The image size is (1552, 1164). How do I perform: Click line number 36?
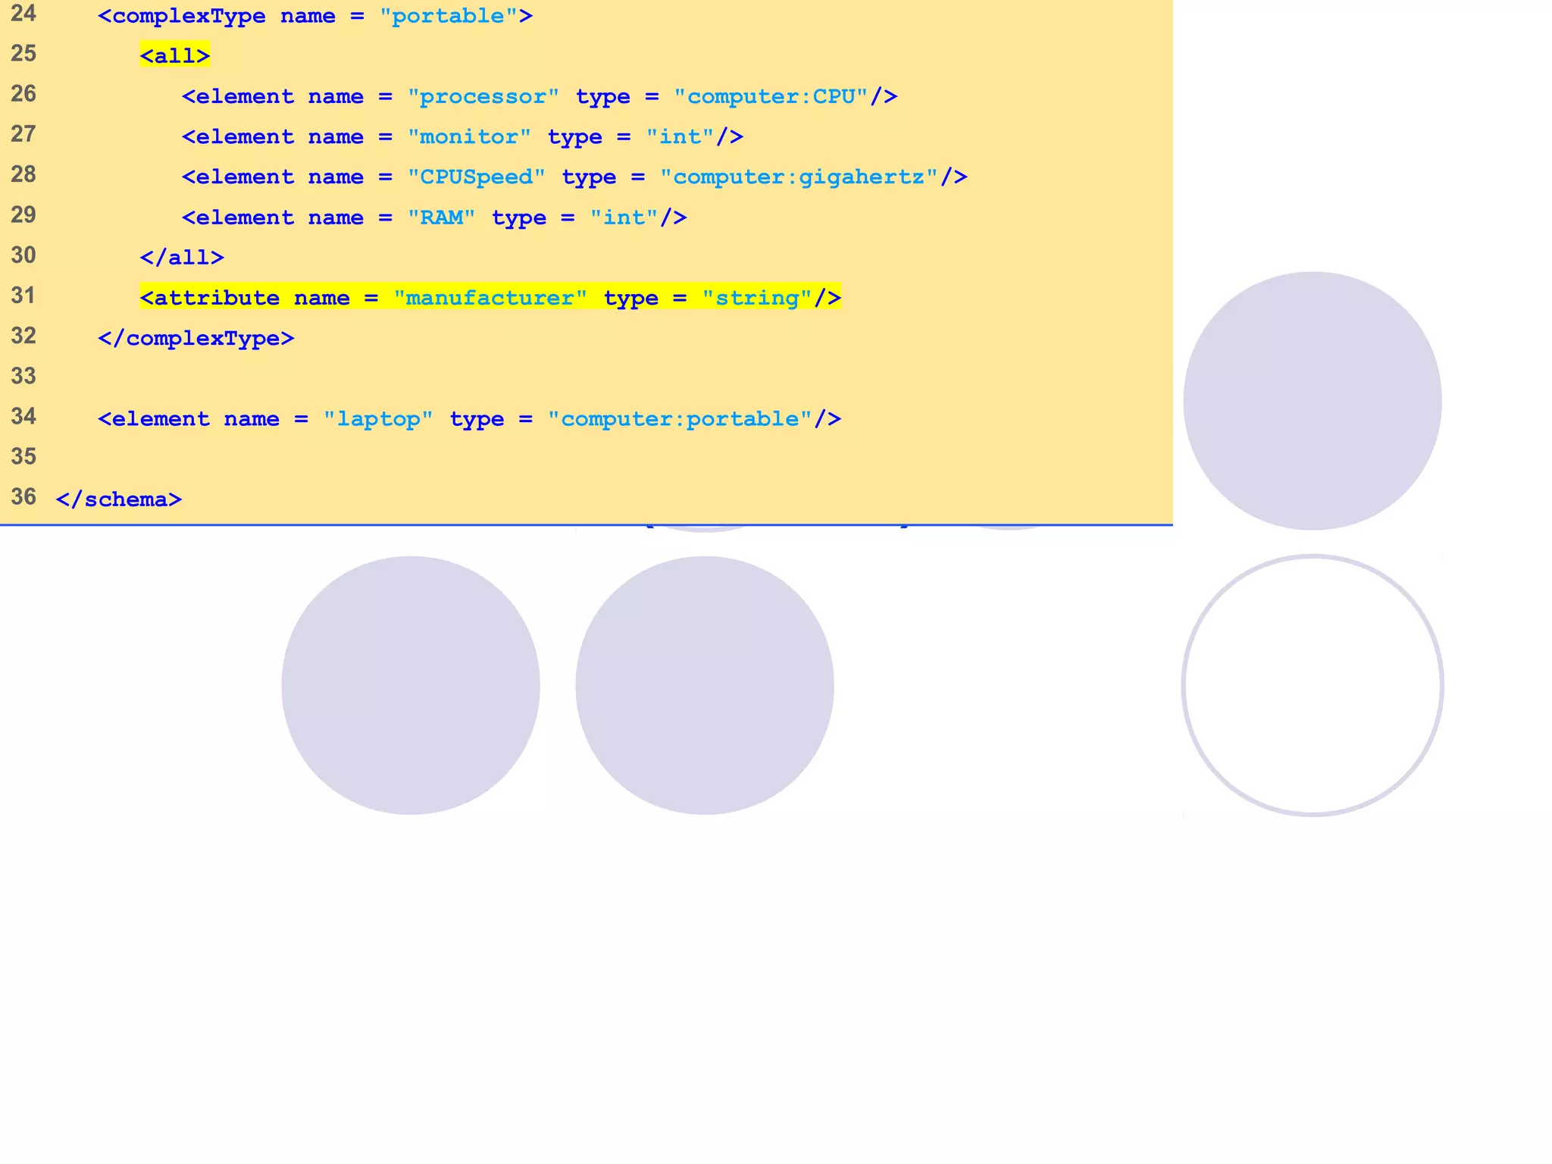23,497
